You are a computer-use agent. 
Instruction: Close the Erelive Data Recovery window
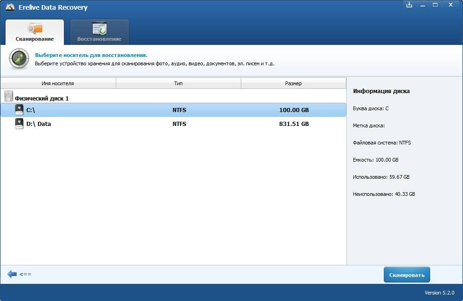(450, 5)
